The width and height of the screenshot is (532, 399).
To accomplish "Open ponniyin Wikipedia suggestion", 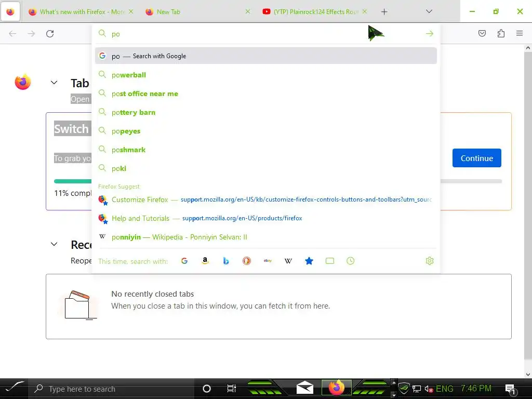I will (266, 237).
